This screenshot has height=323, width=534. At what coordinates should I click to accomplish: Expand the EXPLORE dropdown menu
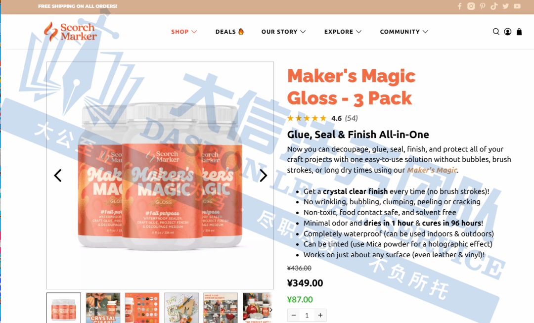point(343,32)
